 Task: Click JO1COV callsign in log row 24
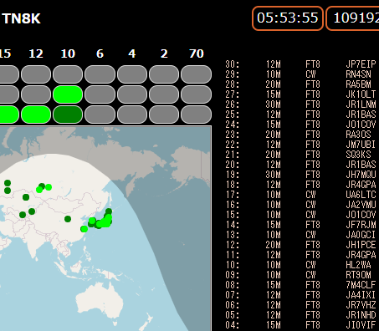pyautogui.click(x=361, y=125)
